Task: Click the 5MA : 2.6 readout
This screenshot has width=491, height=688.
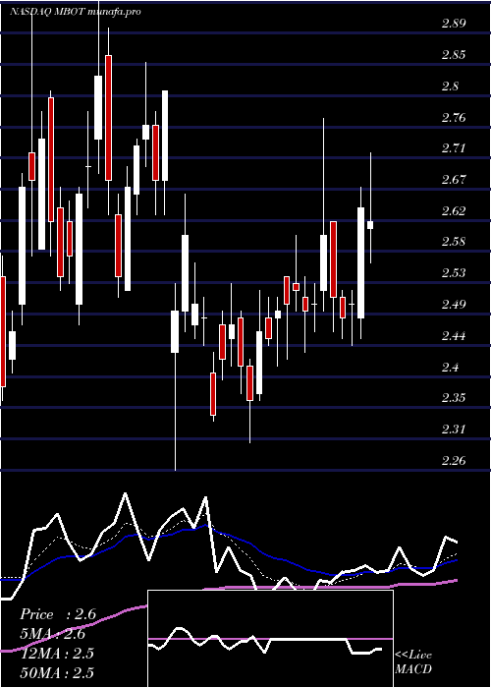Action: click(x=53, y=634)
